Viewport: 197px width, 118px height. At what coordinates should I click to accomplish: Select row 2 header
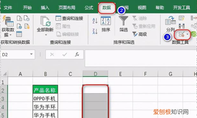[x=4, y=89]
